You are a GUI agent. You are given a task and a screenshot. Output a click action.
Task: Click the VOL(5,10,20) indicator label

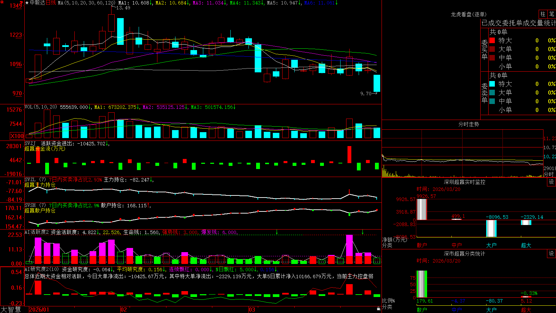point(41,107)
